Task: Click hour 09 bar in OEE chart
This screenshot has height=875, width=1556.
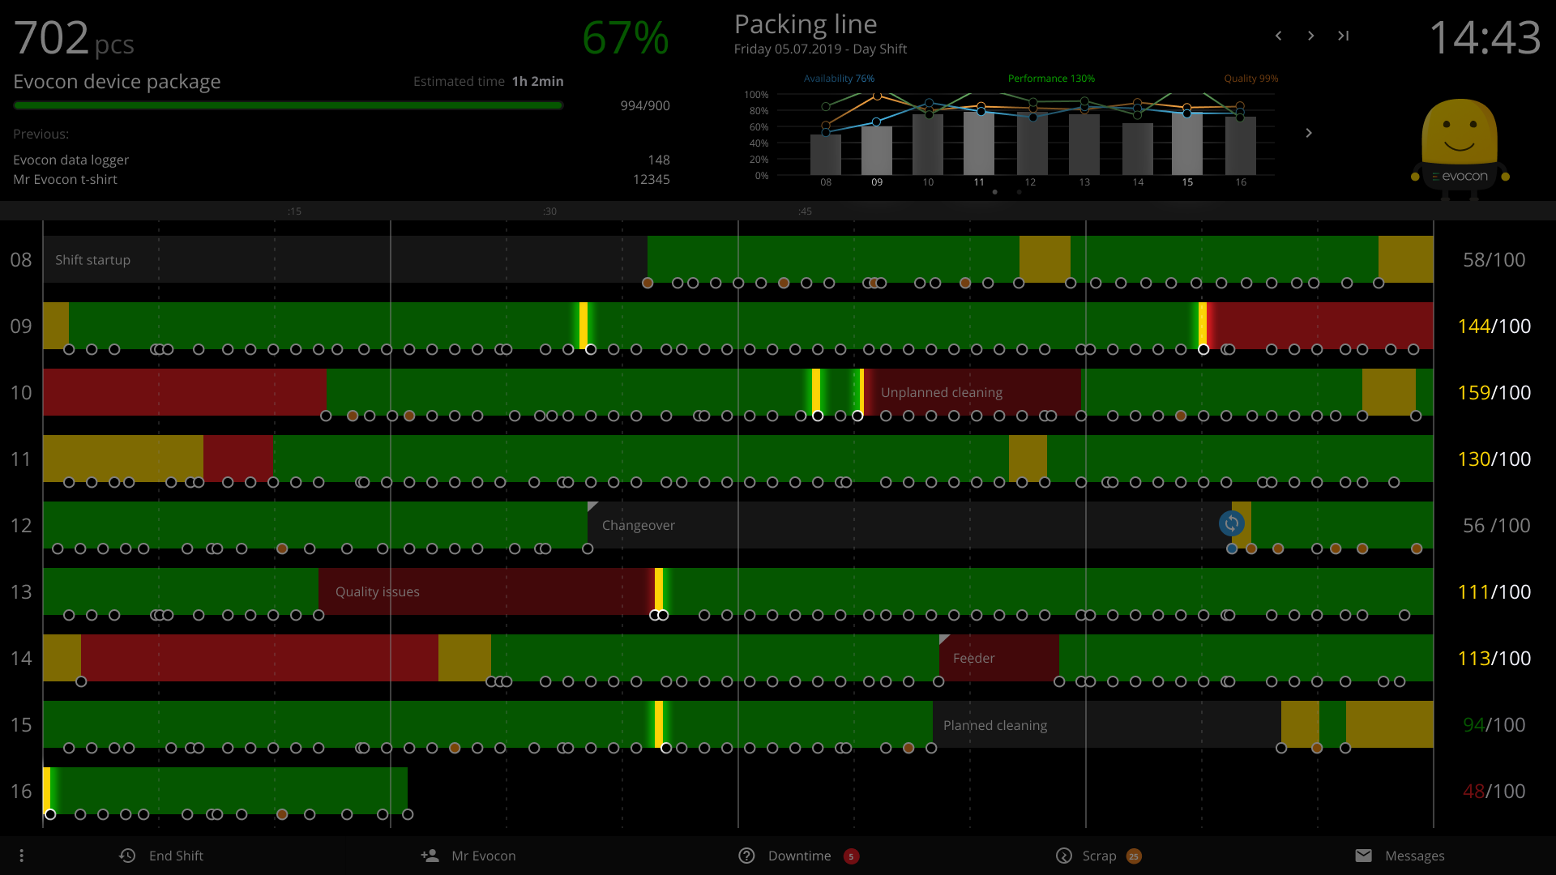Action: 877,151
